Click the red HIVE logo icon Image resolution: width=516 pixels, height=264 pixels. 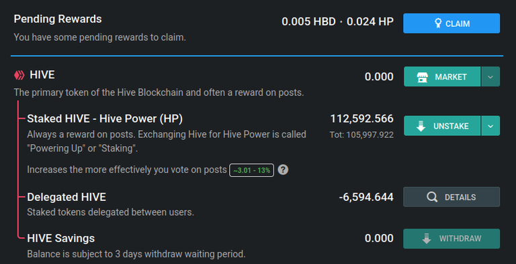[x=19, y=75]
